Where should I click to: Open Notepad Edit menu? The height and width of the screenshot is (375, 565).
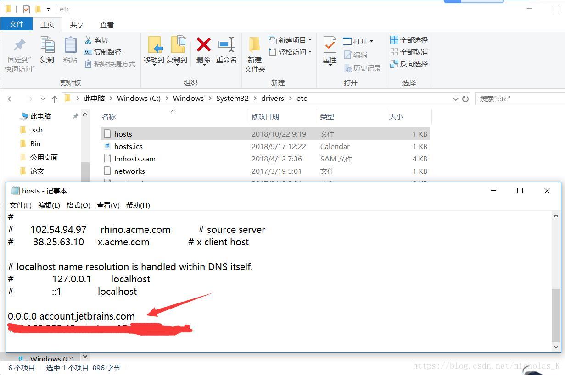coord(49,205)
